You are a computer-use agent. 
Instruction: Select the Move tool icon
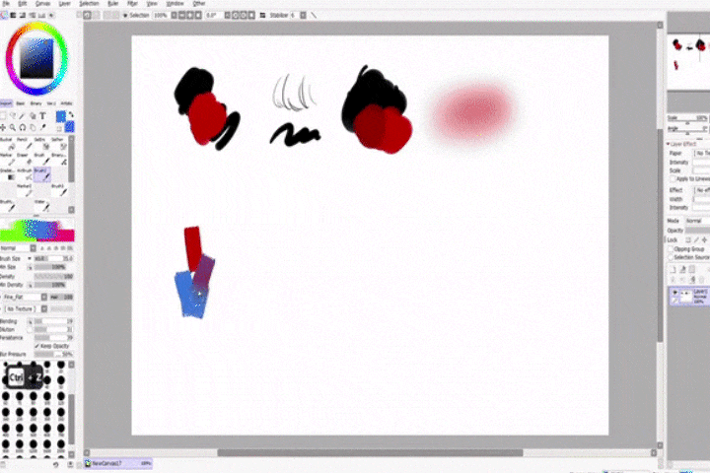pyautogui.click(x=3, y=128)
